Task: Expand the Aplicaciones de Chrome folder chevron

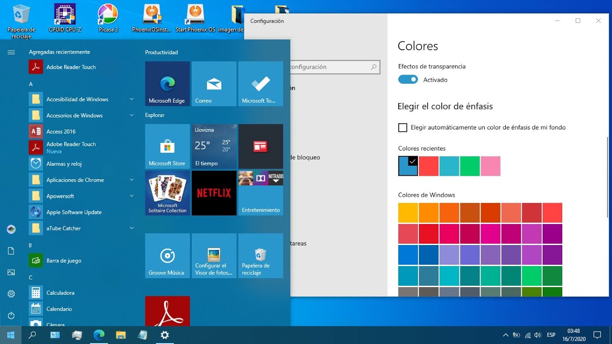Action: pyautogui.click(x=131, y=180)
